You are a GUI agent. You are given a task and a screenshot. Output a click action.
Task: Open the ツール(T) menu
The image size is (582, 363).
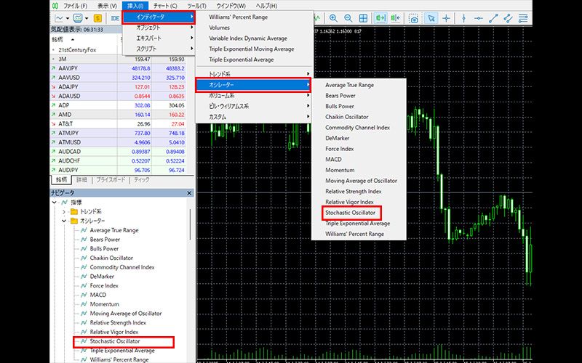click(x=196, y=6)
